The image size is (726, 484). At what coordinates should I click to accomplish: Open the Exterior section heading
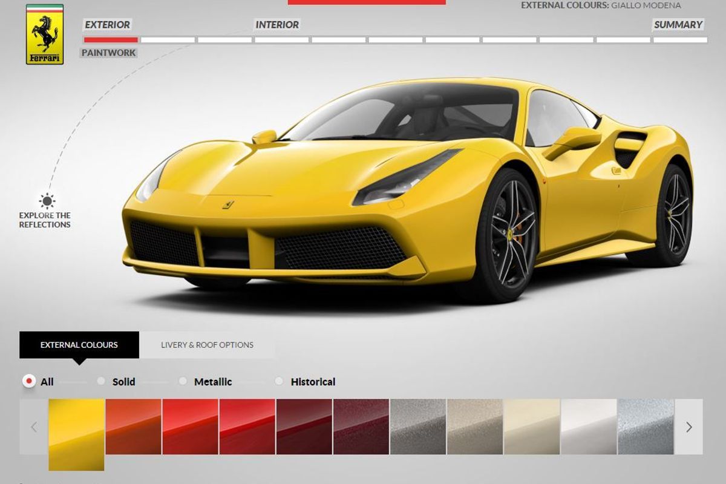point(107,25)
